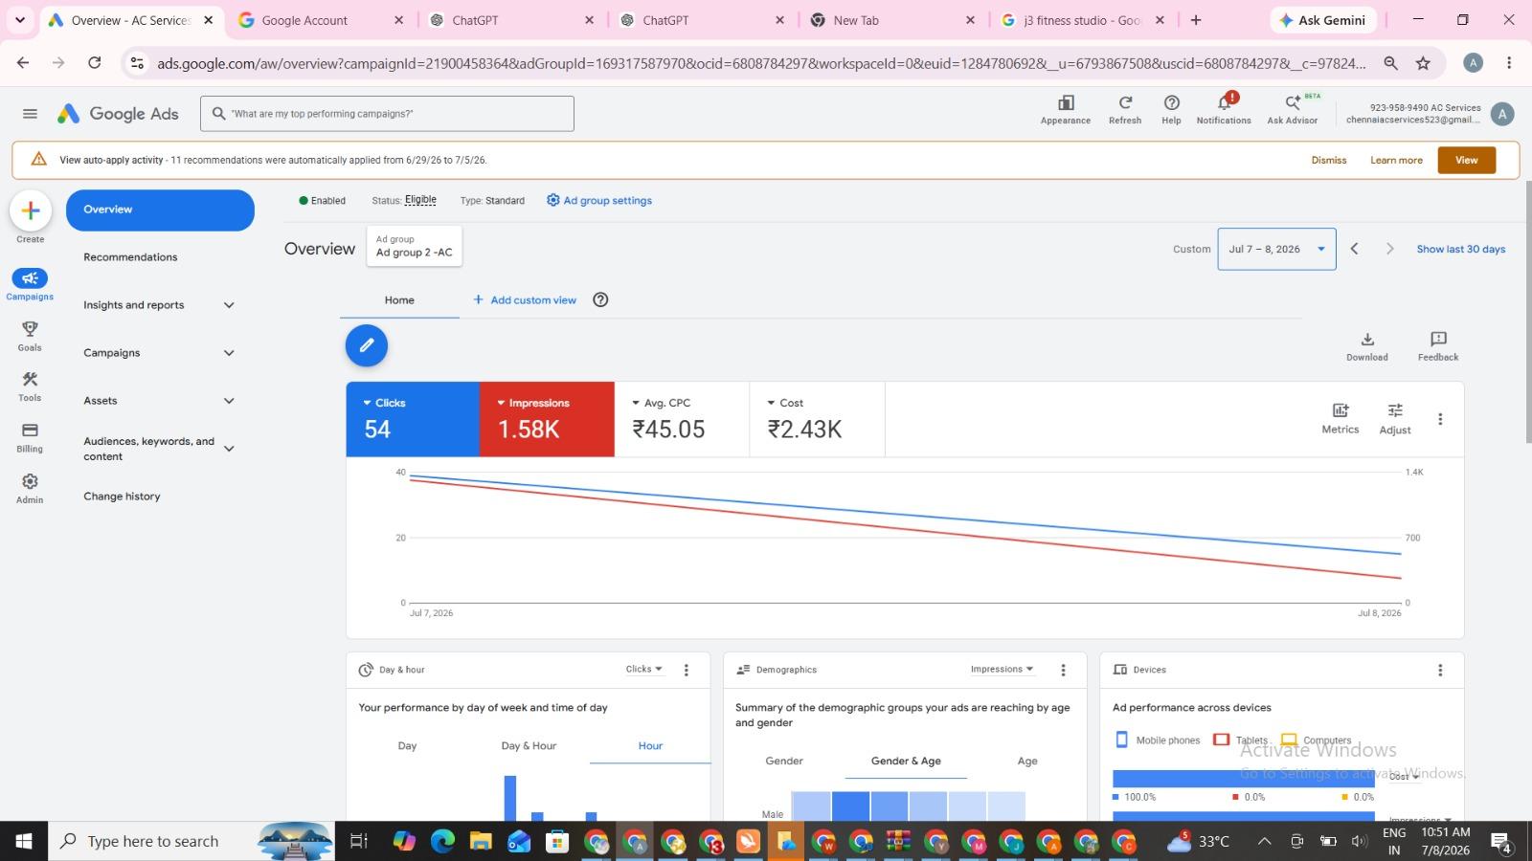The height and width of the screenshot is (861, 1532).
Task: Switch to the Gender & Age tab
Action: tap(906, 761)
